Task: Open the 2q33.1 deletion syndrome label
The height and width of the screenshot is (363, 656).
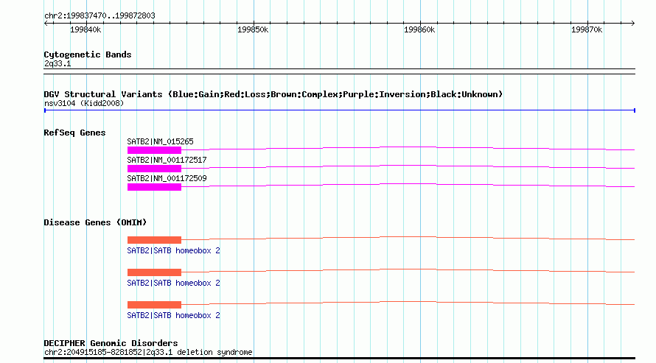Action: (x=148, y=352)
